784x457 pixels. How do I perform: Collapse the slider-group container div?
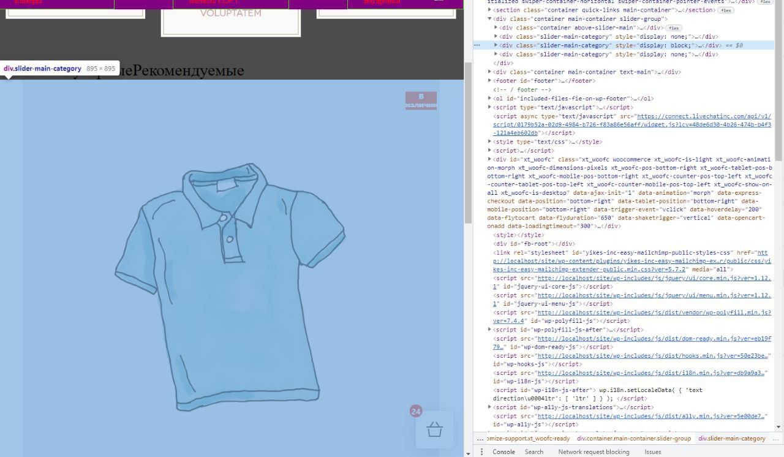click(490, 19)
